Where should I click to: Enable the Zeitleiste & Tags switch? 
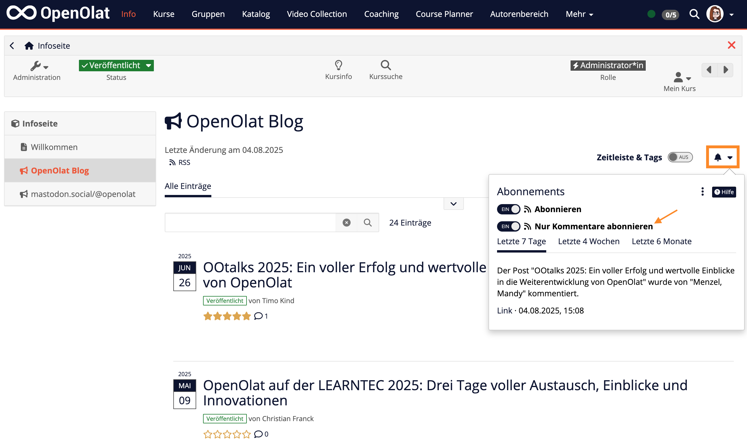[680, 157]
